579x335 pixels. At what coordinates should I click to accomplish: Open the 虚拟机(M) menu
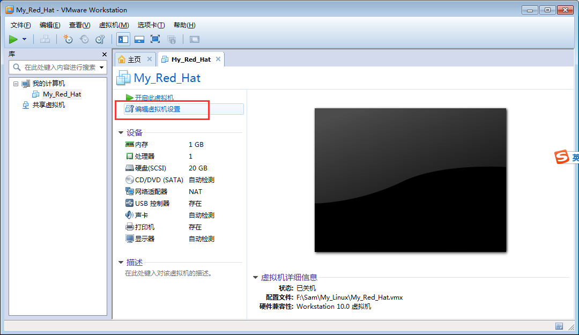(114, 25)
